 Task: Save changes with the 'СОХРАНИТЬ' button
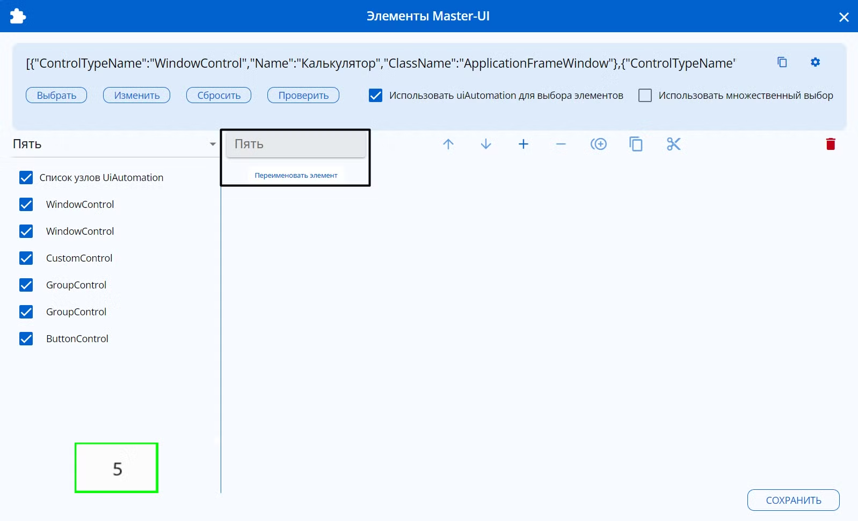[x=794, y=500]
